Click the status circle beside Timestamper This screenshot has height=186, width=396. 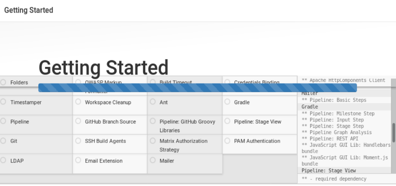pyautogui.click(x=3, y=101)
